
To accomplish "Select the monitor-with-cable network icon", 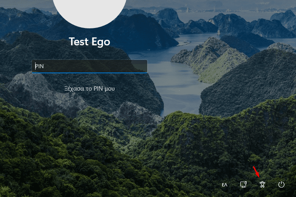I will [244, 184].
